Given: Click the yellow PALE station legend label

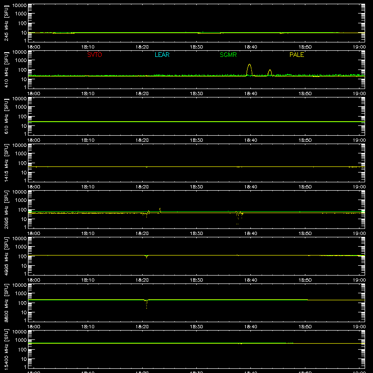Looking at the screenshot, I should (x=297, y=55).
